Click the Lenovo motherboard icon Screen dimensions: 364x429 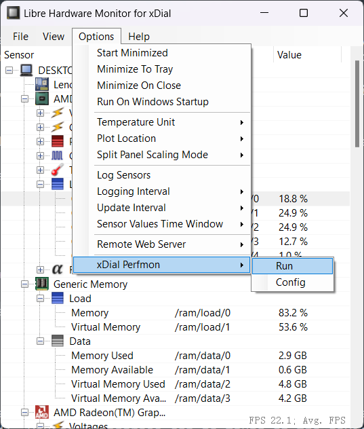tap(42, 84)
